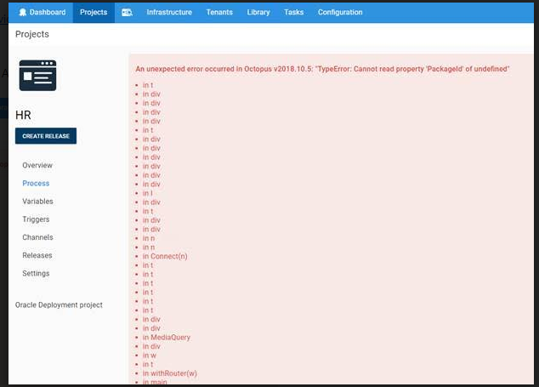Image resolution: width=539 pixels, height=387 pixels.
Task: Go to Triggers in sidebar
Action: tap(36, 219)
